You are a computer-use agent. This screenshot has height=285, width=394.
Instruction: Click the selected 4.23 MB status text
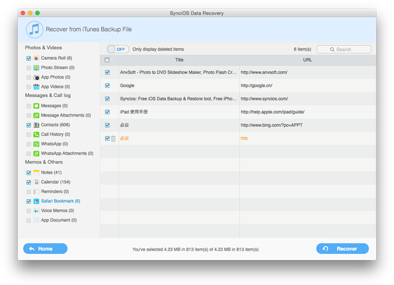pyautogui.click(x=195, y=249)
